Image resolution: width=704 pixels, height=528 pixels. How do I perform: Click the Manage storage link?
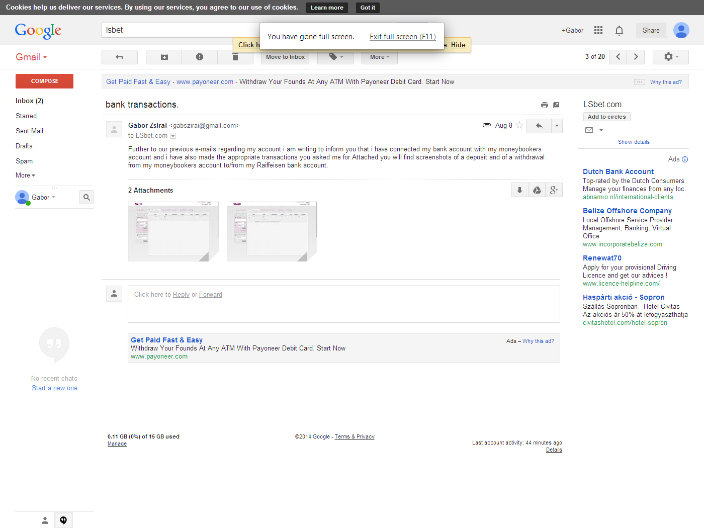point(117,444)
